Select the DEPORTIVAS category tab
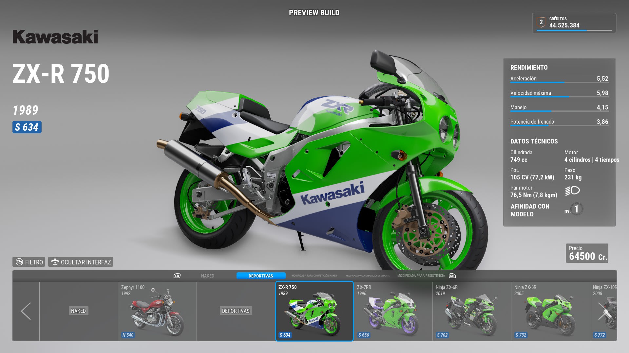 coord(261,276)
